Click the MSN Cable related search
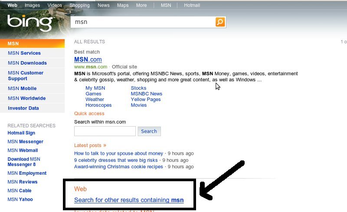Image resolution: width=347 pixels, height=212 pixels. [x=20, y=190]
